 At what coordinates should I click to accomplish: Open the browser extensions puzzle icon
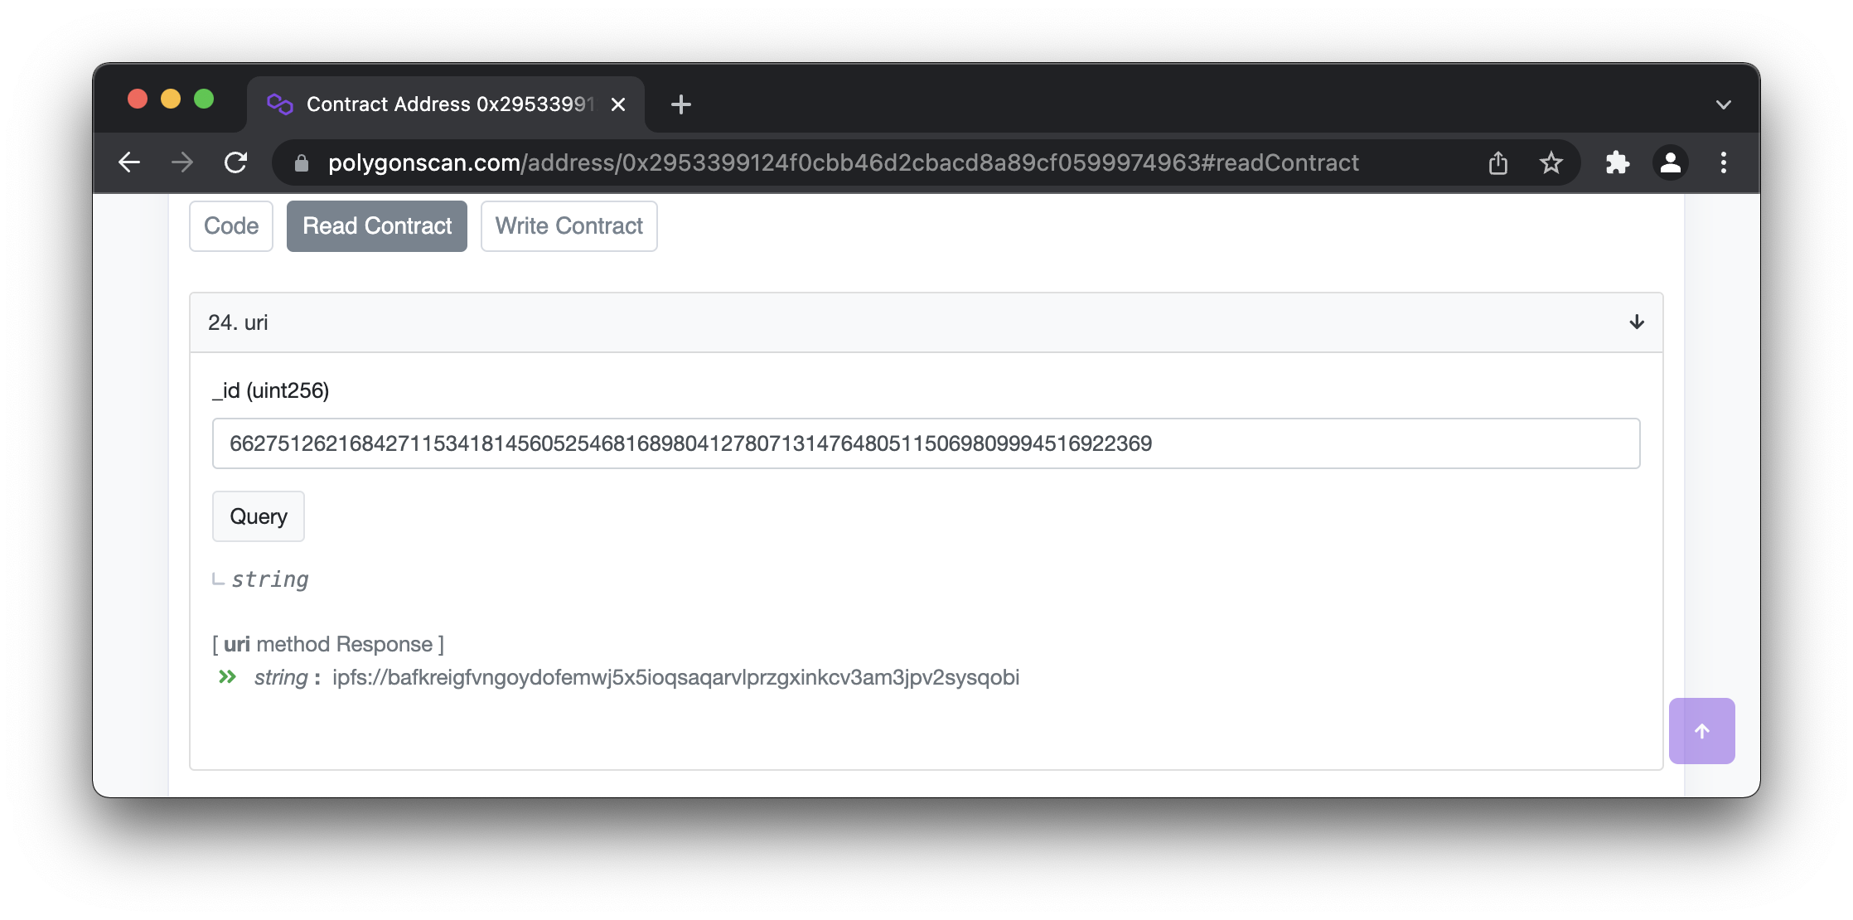(1616, 162)
